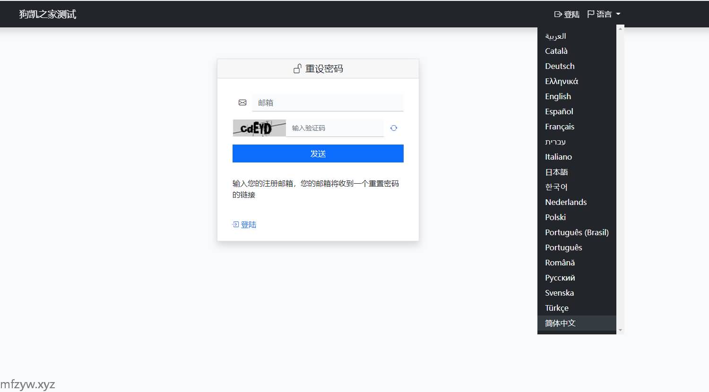Click 登陆 in the top navigation bar
Image resolution: width=709 pixels, height=392 pixels.
567,14
